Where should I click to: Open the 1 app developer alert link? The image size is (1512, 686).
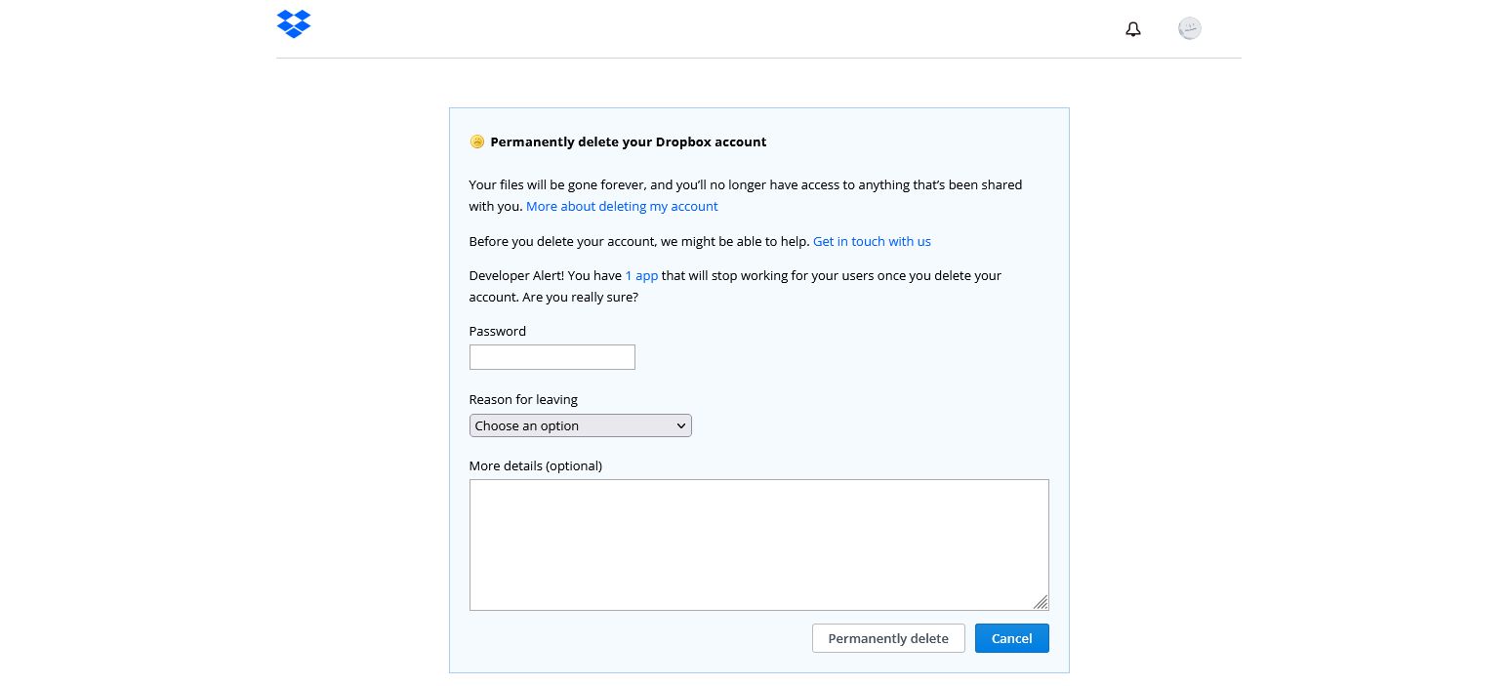coord(641,275)
